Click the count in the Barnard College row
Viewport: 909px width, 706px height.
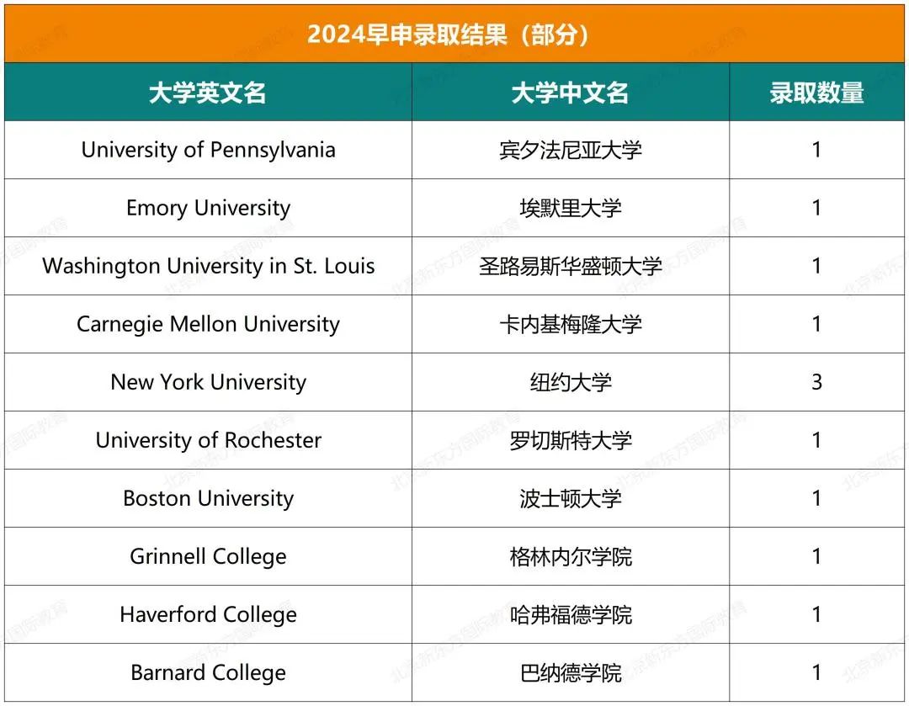click(816, 672)
